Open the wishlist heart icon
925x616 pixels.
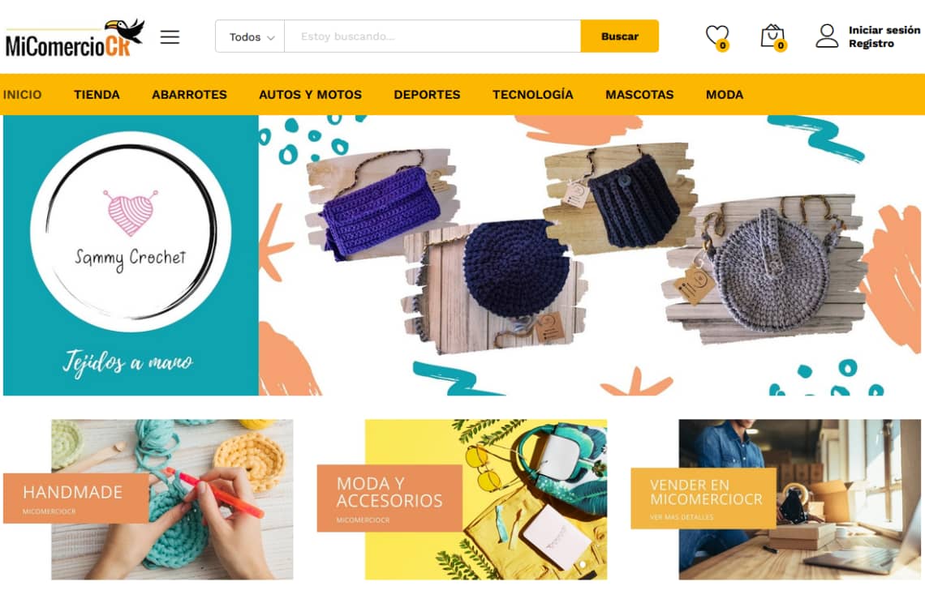pyautogui.click(x=717, y=36)
